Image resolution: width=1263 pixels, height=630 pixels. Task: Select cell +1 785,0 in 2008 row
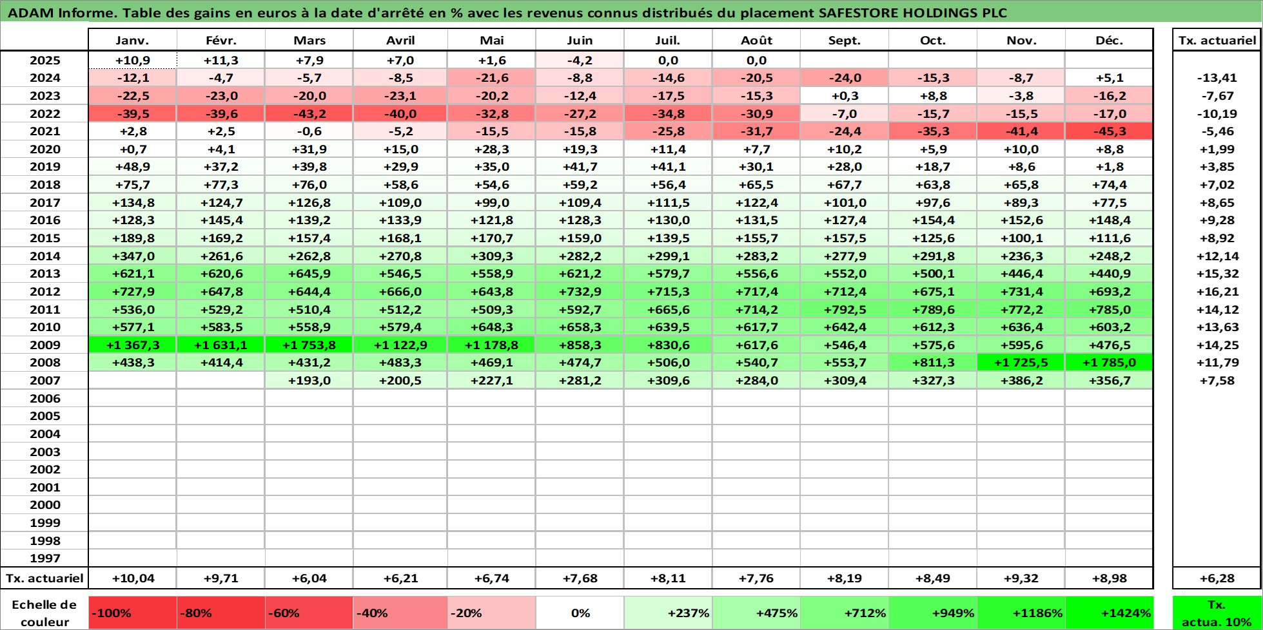coord(1109,362)
